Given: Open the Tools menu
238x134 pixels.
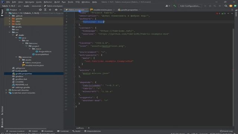Looking at the screenshot, I should (x=70, y=2).
